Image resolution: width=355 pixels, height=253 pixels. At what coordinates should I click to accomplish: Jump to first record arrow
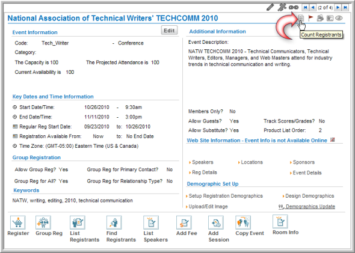[305, 7]
